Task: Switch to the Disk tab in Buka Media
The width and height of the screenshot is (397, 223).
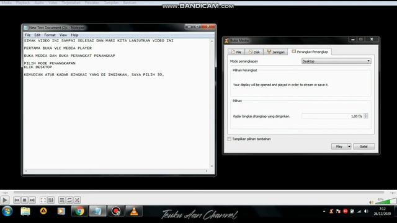Action: [254, 52]
